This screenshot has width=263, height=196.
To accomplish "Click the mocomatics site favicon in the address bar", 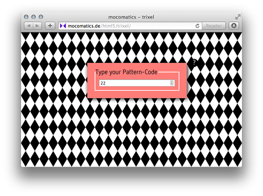I will tap(63, 26).
